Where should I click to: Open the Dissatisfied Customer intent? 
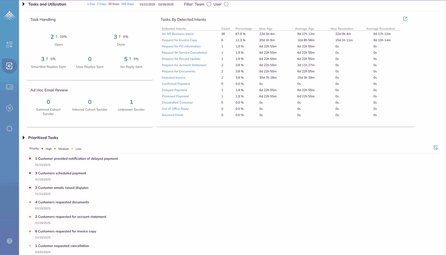pyautogui.click(x=178, y=102)
